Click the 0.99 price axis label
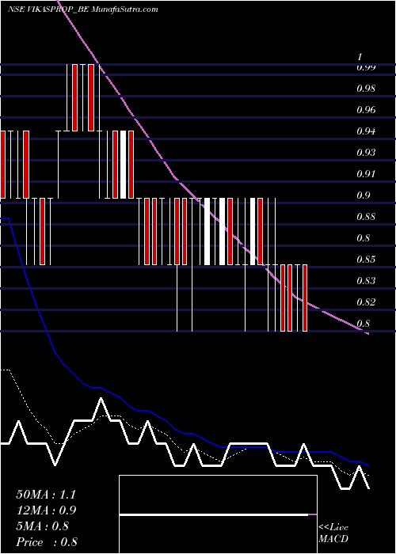Screen dimensions: 396x554 pyautogui.click(x=366, y=67)
